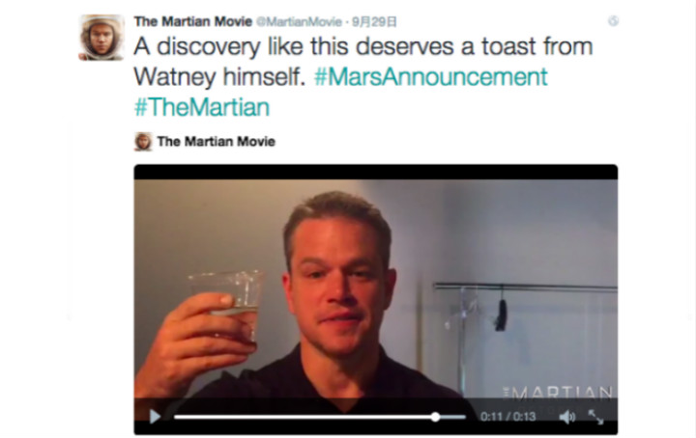
Task: Click the 0:11 / 0:13 time display
Action: pos(507,417)
